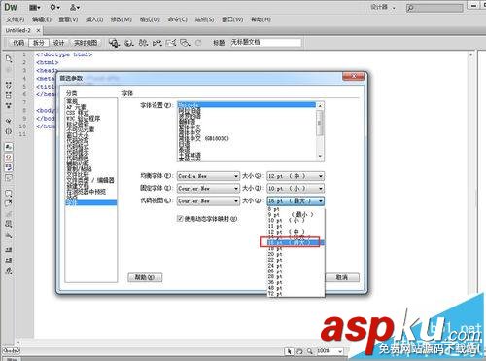
Task: Toggle the Highlight Invalid Code icon
Action: (x=9, y=158)
